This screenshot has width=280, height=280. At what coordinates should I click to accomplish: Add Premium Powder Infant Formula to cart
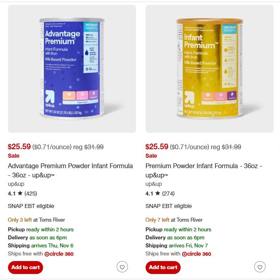(163, 267)
